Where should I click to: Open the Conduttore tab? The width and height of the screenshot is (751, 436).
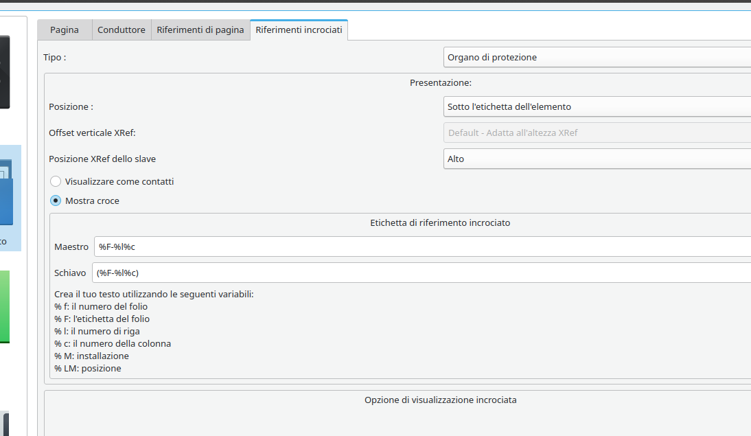122,30
